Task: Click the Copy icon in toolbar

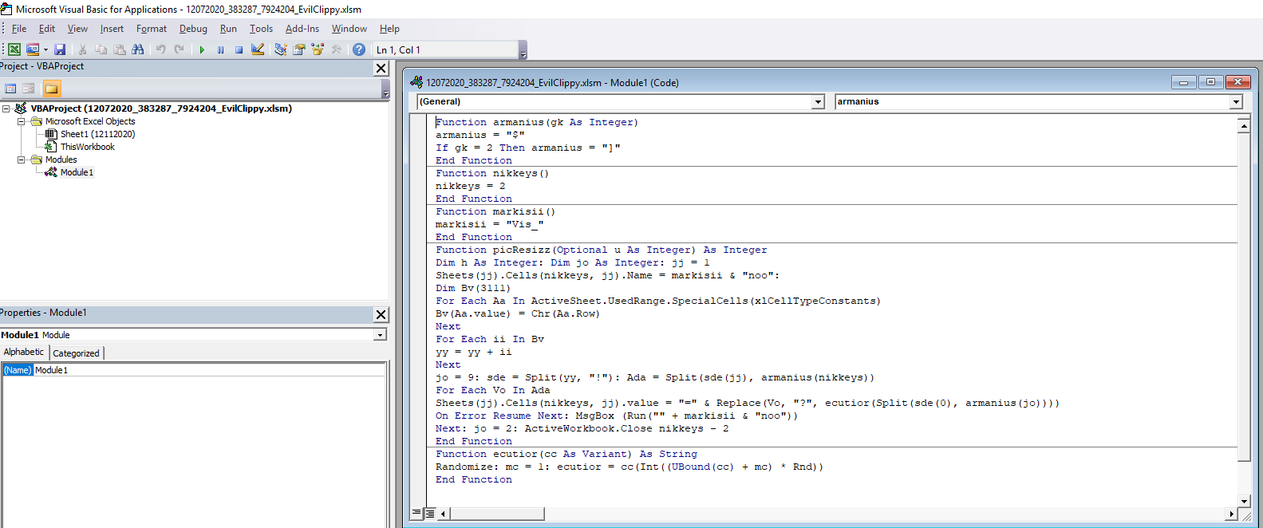Action: click(101, 49)
